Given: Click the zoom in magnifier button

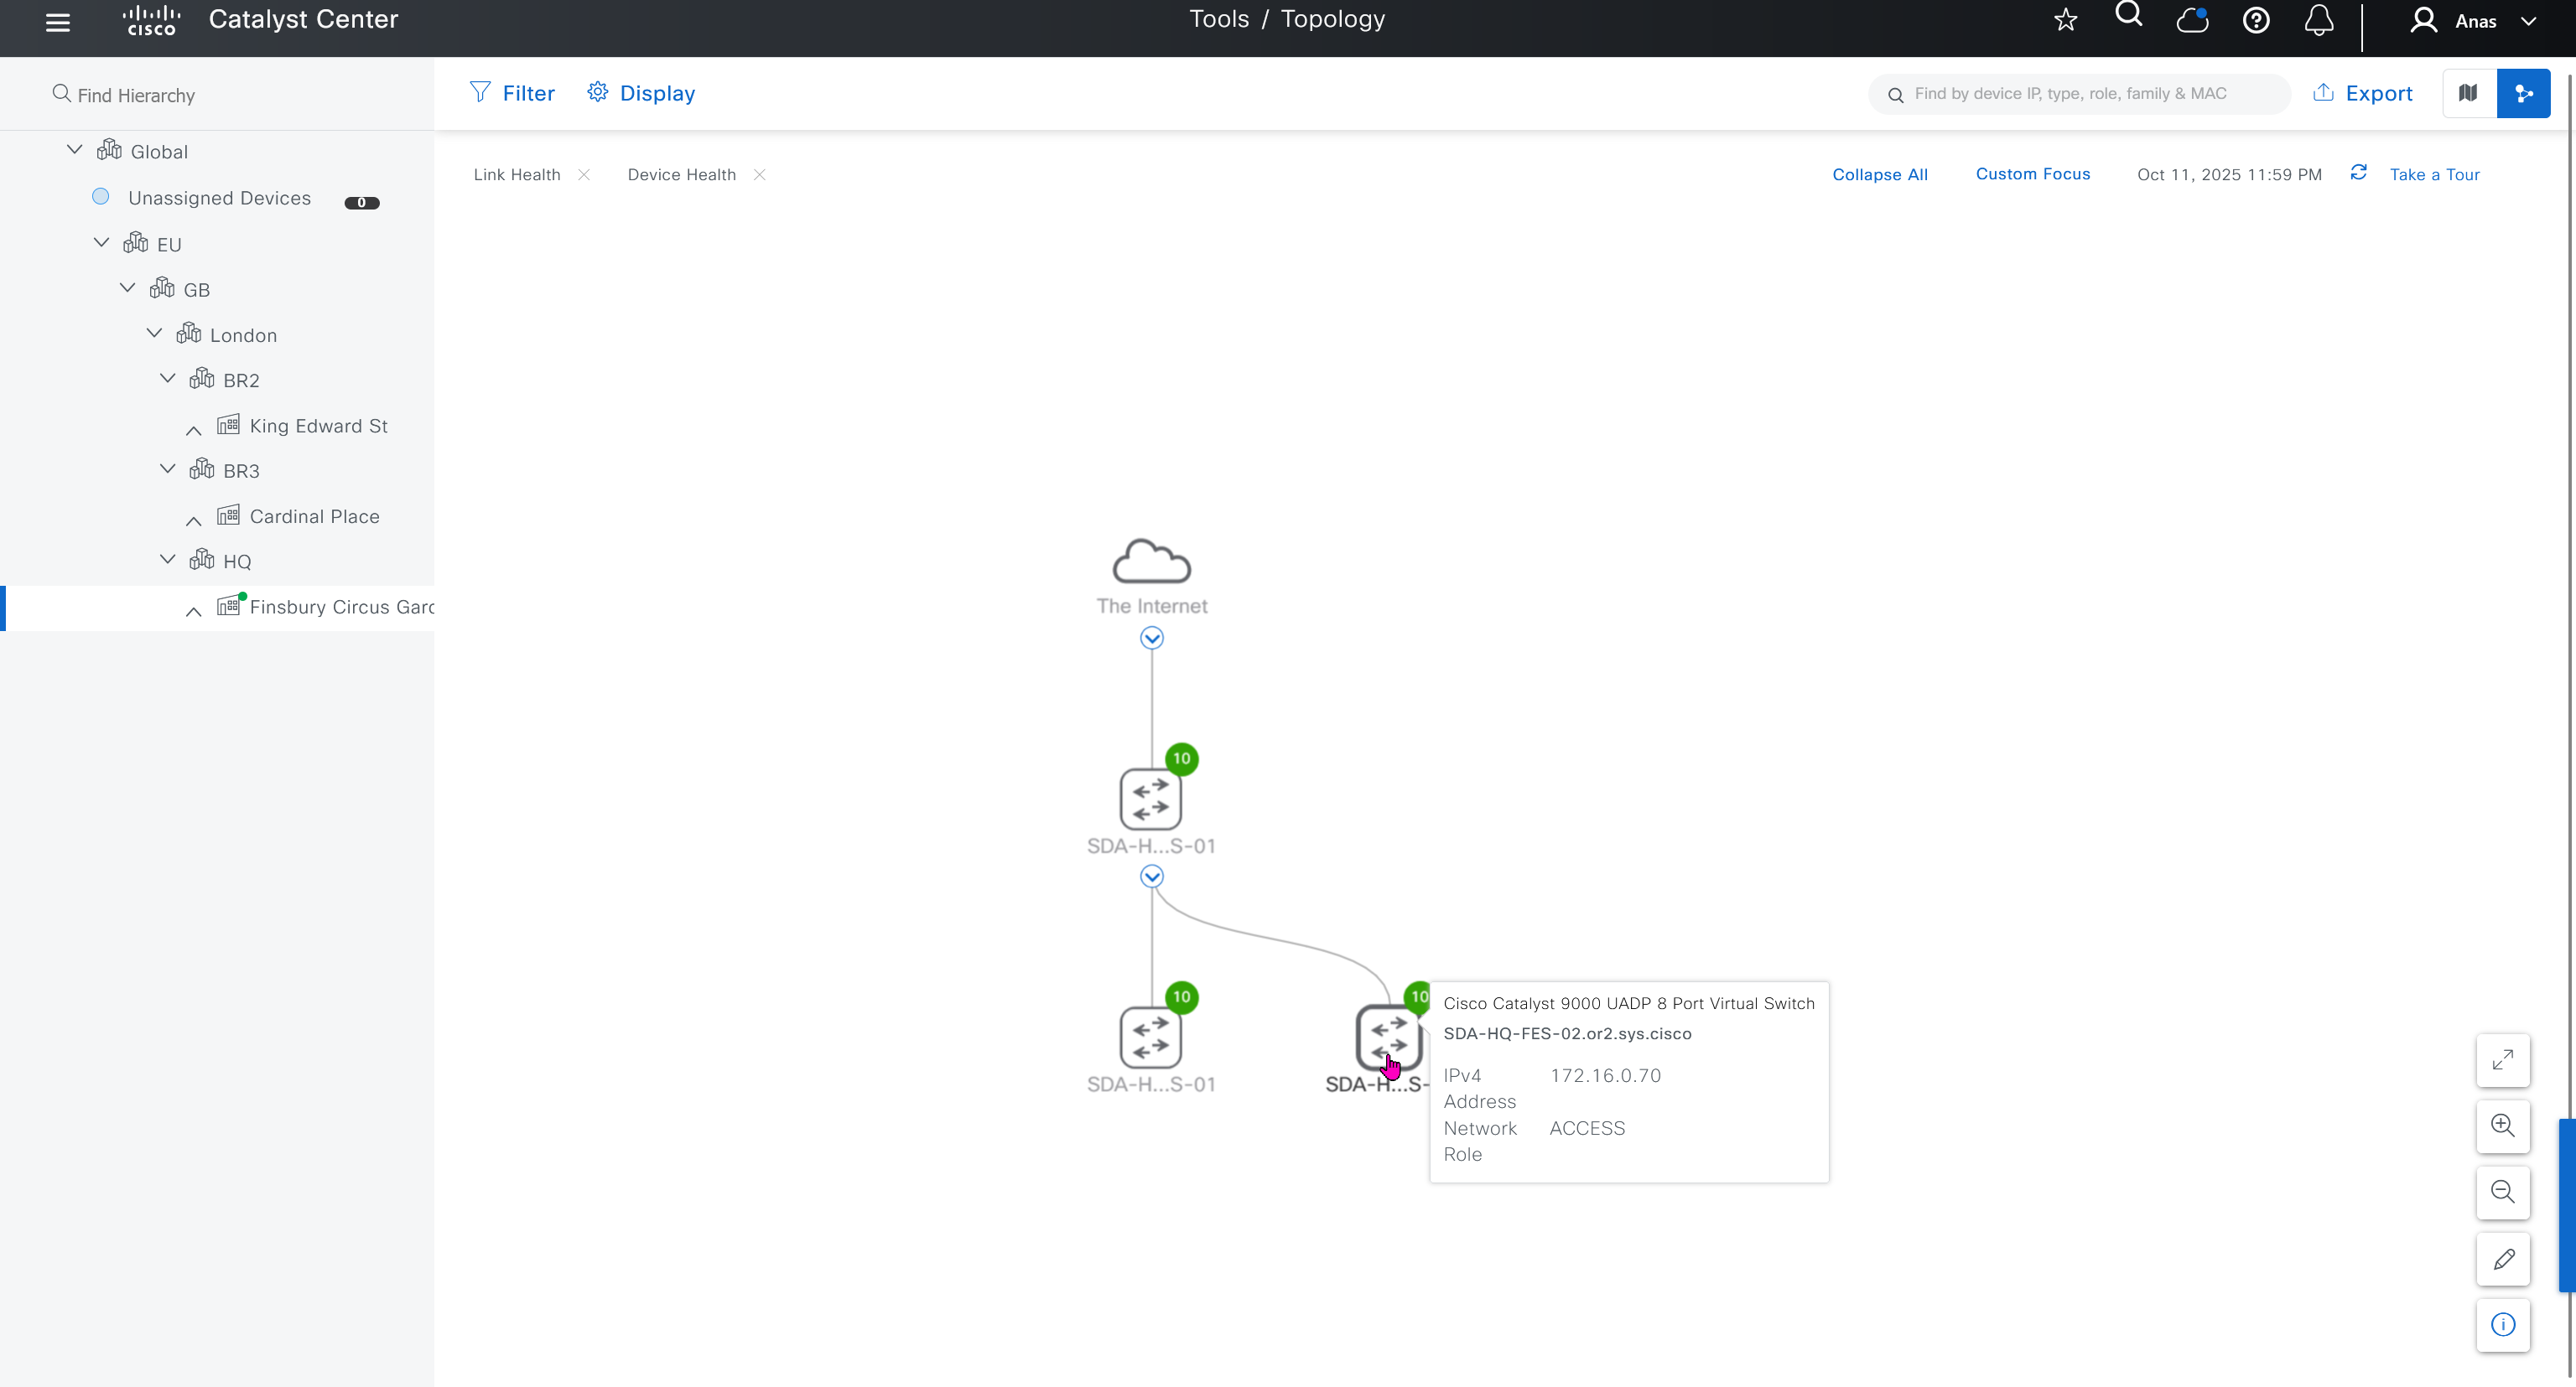Looking at the screenshot, I should pyautogui.click(x=2503, y=1126).
